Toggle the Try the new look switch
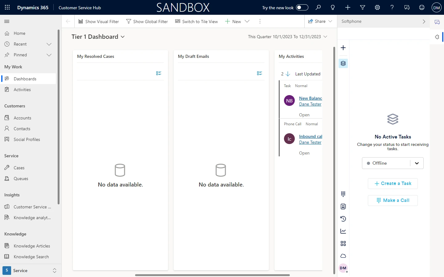 (x=302, y=7)
